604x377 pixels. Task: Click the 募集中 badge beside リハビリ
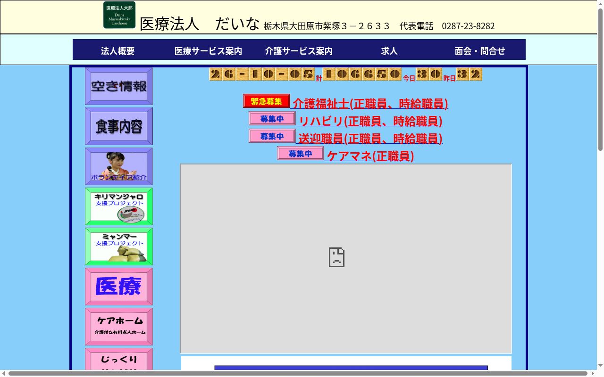(x=272, y=118)
